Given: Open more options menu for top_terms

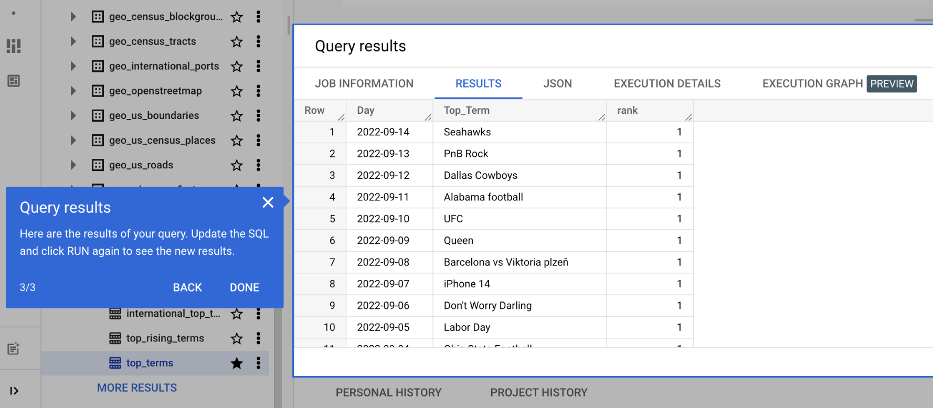Looking at the screenshot, I should click(258, 363).
